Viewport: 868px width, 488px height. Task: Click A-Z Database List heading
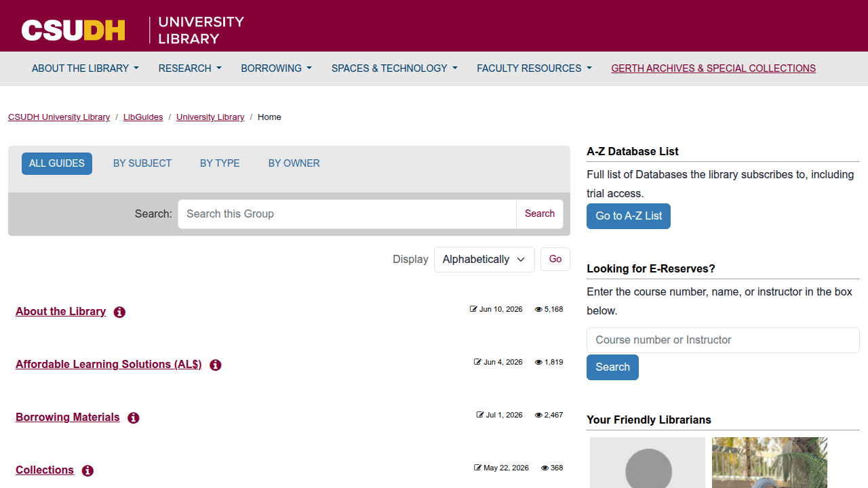coord(633,152)
